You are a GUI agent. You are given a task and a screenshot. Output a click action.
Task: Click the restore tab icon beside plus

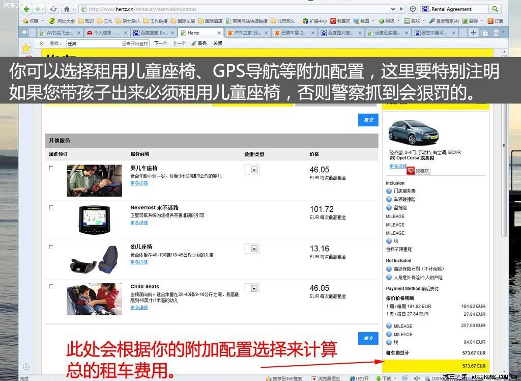click(484, 33)
